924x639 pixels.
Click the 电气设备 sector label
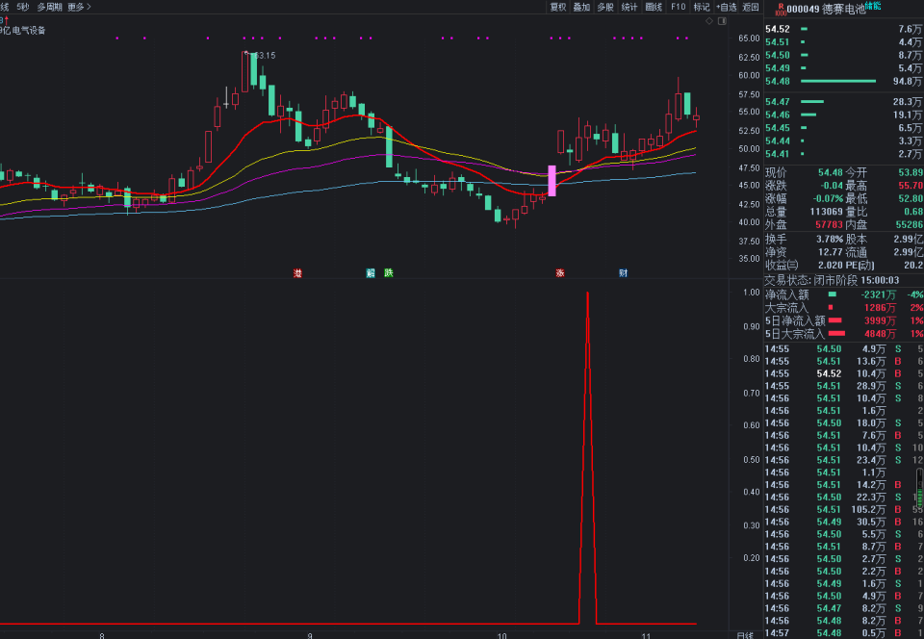point(28,30)
